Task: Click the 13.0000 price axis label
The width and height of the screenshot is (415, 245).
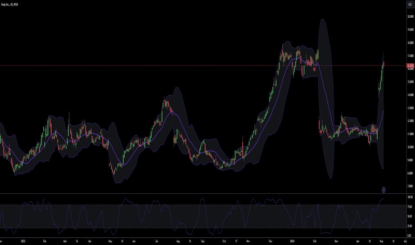Action: pyautogui.click(x=411, y=108)
